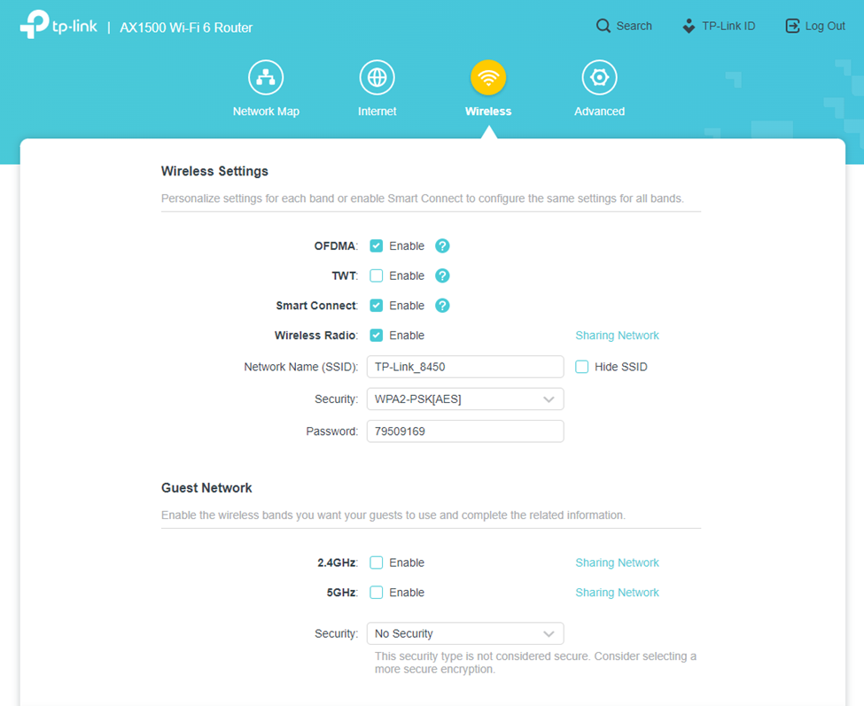The image size is (864, 706).
Task: Click Sharing Network link for 5GHz guest
Action: [x=617, y=593]
